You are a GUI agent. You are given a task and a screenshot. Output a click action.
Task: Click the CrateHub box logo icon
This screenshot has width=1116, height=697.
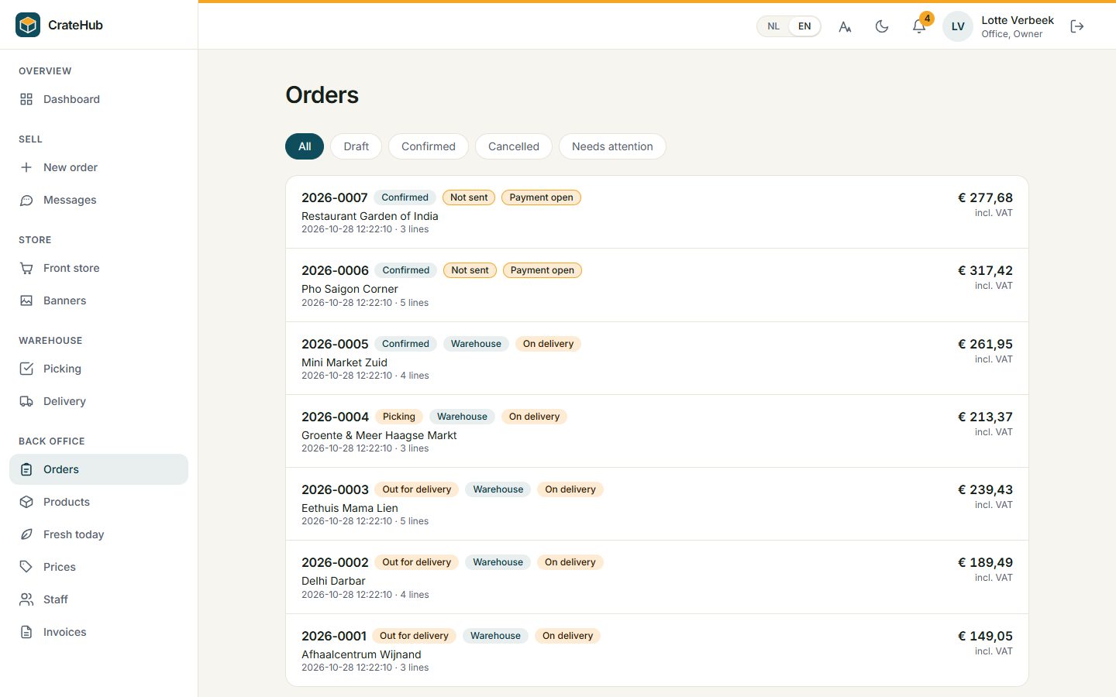28,25
